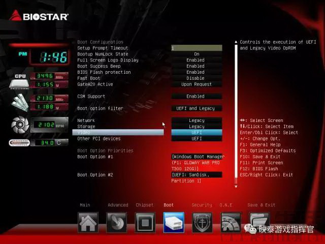Switch to the Chipset tab label
The image size is (325, 244).
tap(144, 205)
